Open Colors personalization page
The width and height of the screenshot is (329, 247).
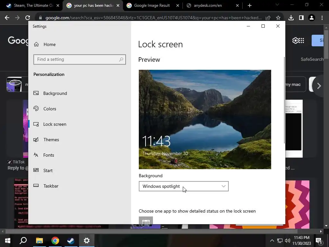click(45, 109)
